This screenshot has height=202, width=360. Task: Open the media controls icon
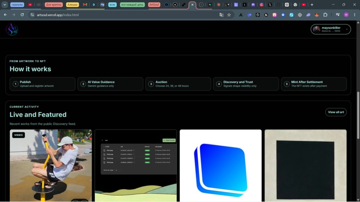tap(338, 15)
